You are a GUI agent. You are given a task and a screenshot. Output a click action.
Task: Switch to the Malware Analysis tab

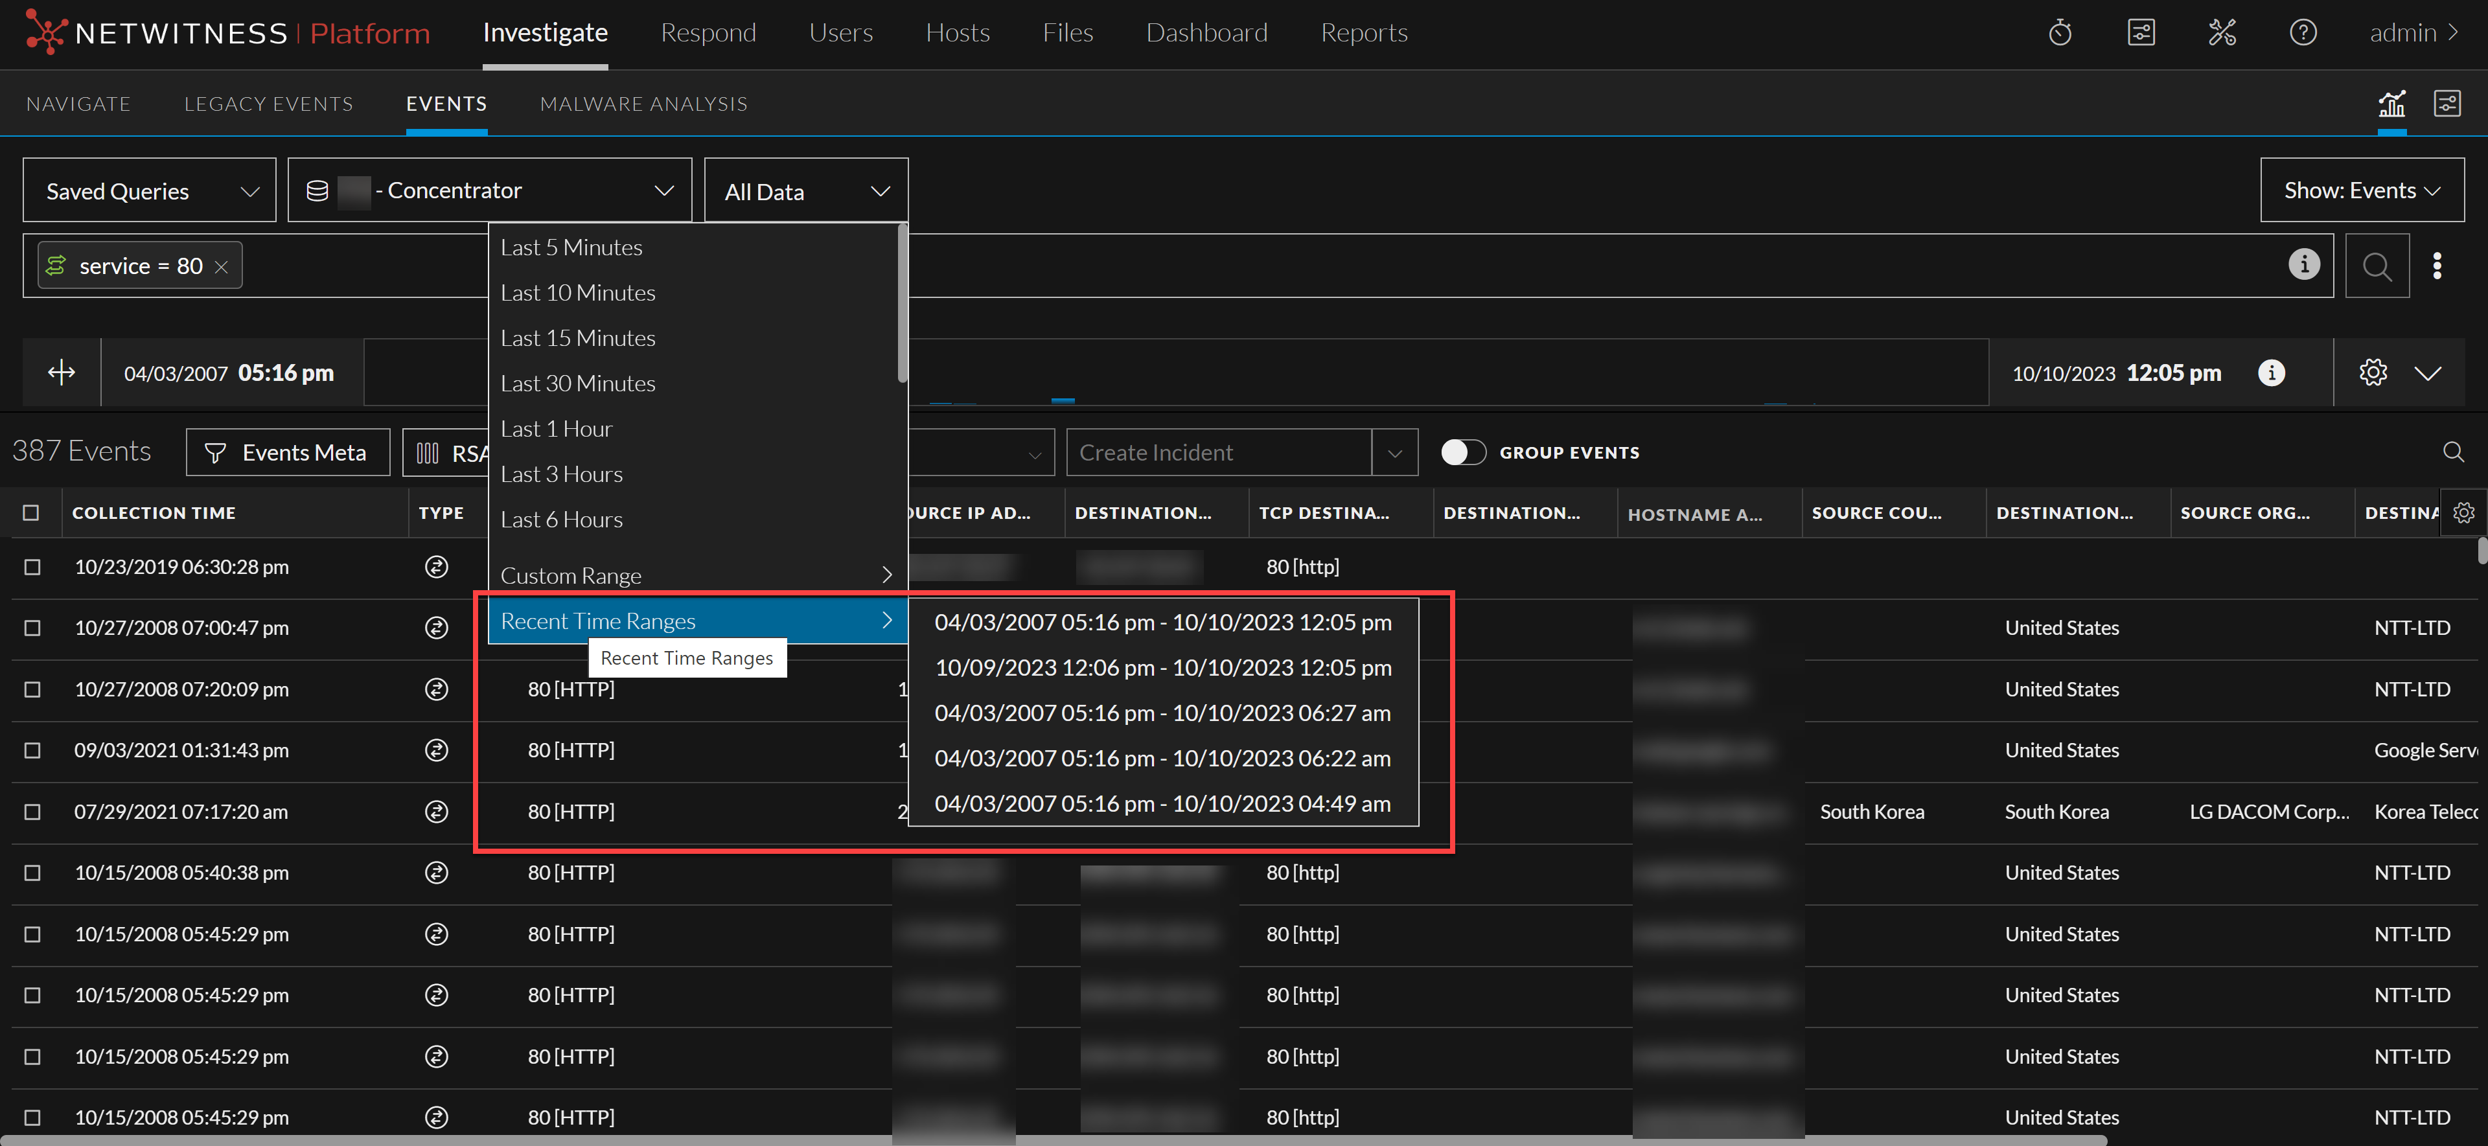643,103
